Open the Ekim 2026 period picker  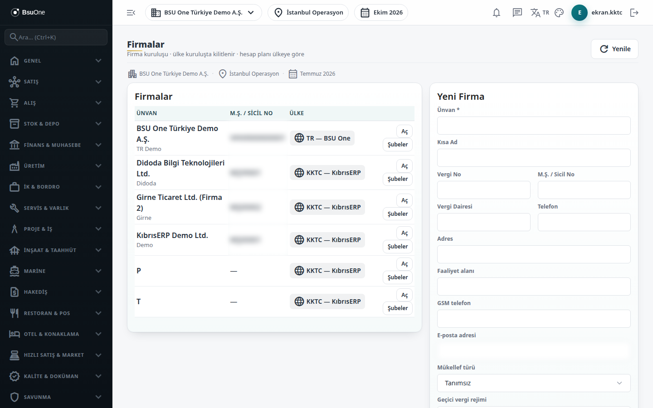pyautogui.click(x=381, y=13)
